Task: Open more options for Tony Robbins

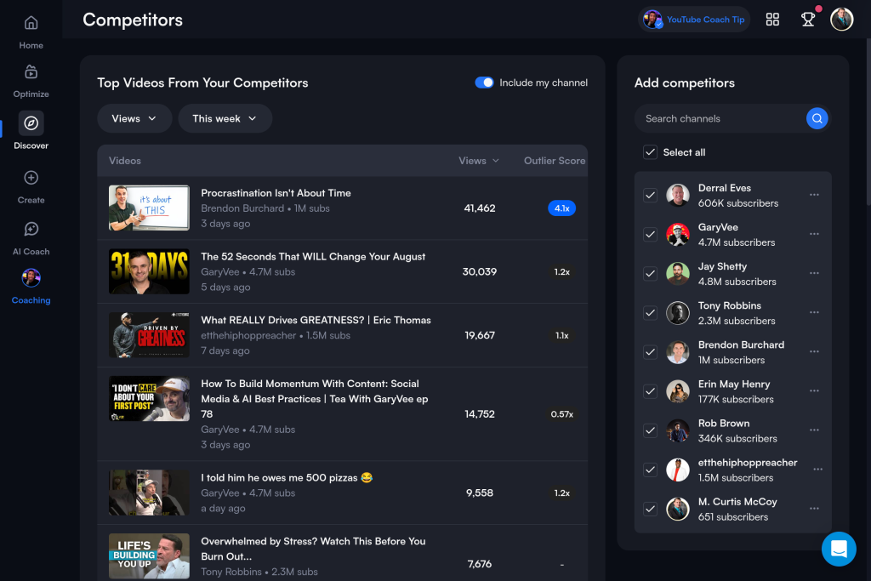Action: tap(814, 312)
